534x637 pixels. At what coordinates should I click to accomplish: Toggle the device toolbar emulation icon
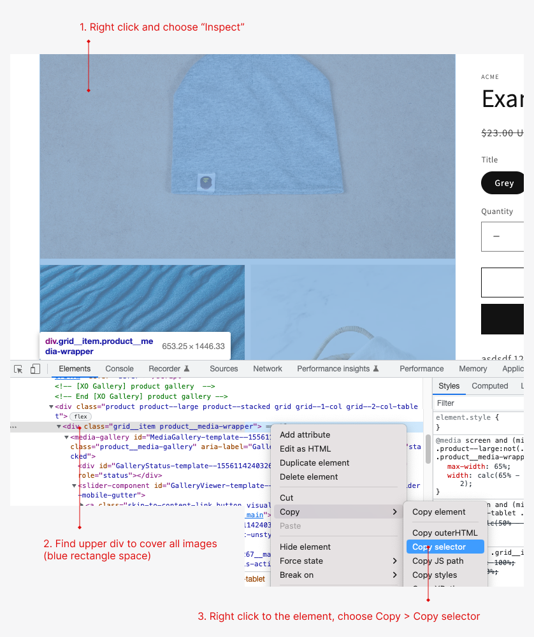[35, 368]
